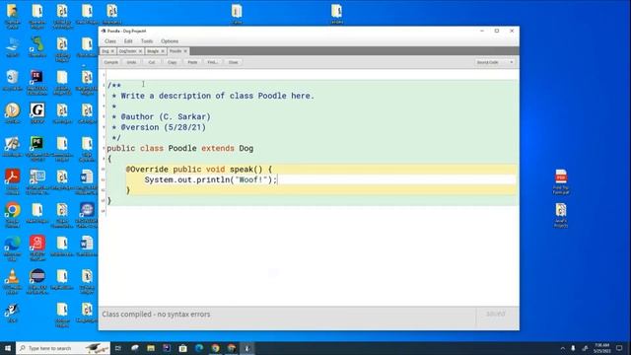631x355 pixels.
Task: Click the taskbar clock
Action: [602, 348]
